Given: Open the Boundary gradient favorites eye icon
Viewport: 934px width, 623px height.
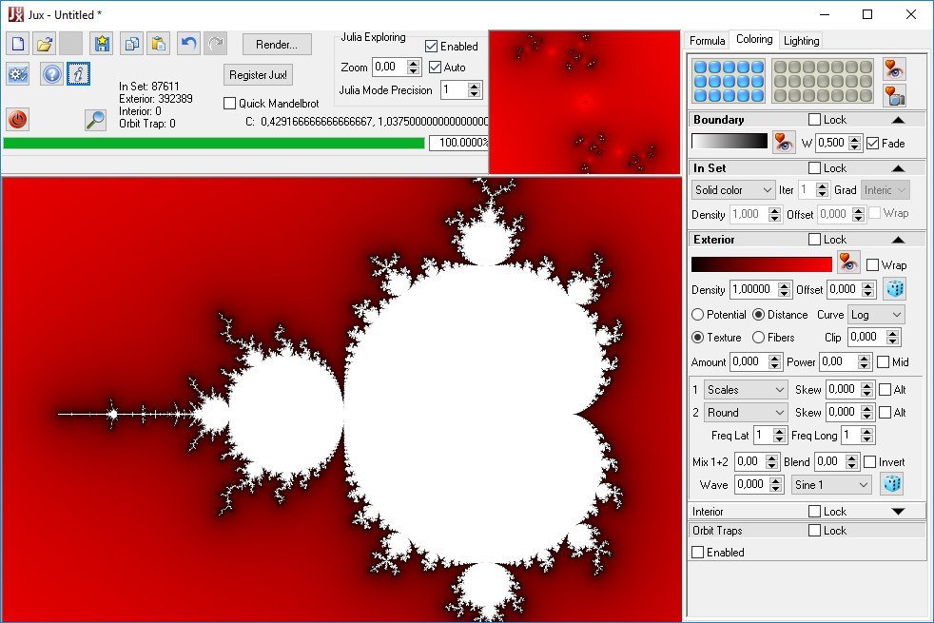Looking at the screenshot, I should coord(784,143).
